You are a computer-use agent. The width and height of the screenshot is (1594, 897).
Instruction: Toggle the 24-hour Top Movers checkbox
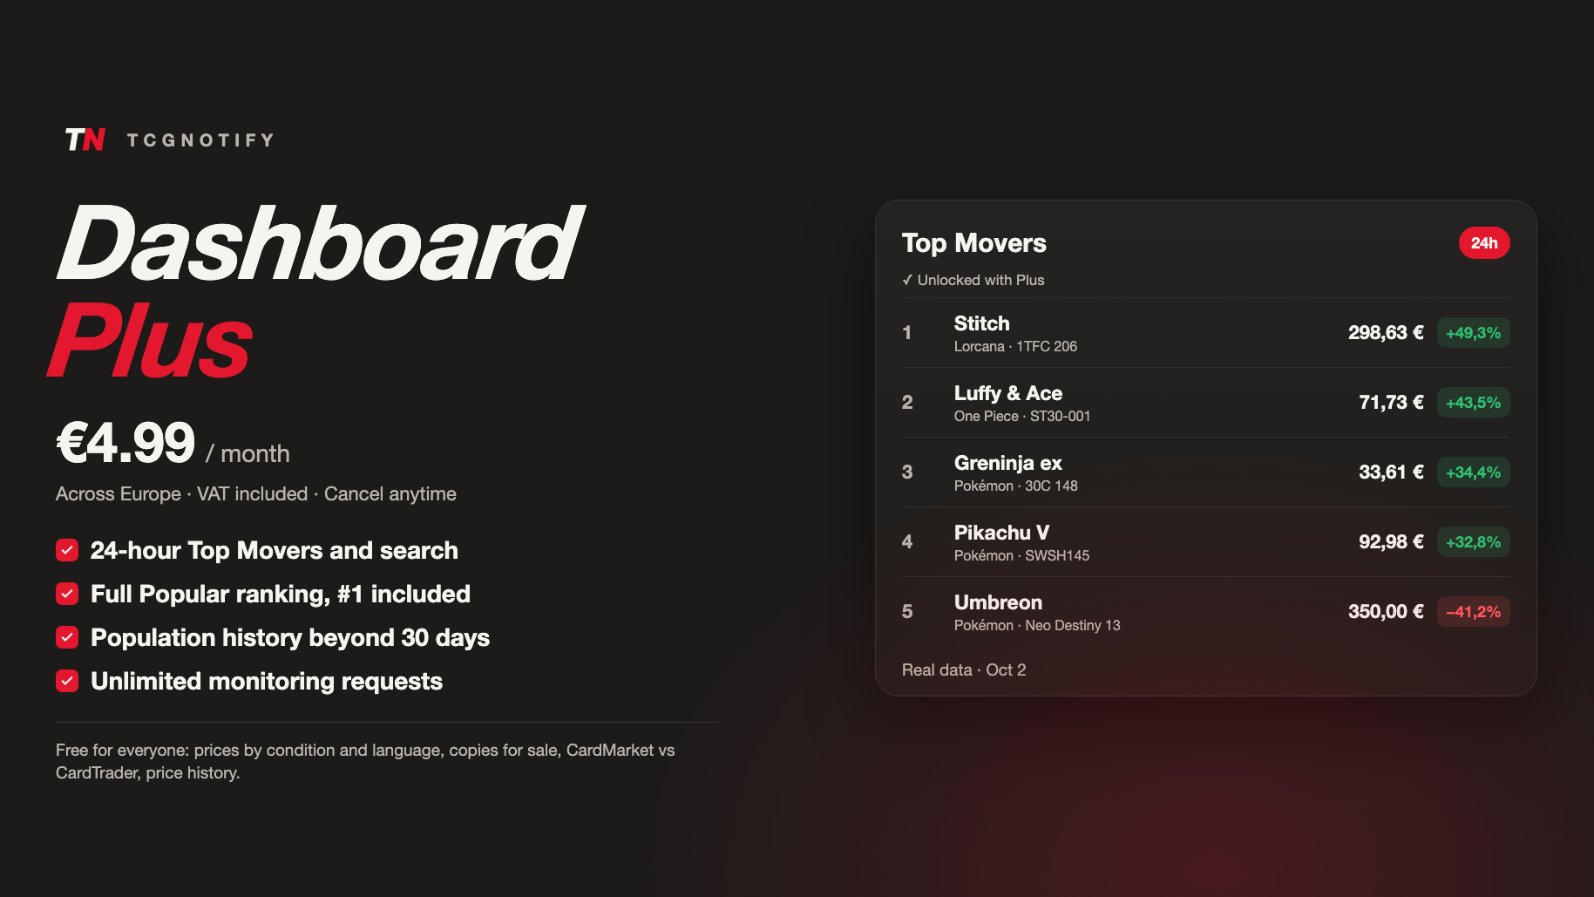coord(67,550)
